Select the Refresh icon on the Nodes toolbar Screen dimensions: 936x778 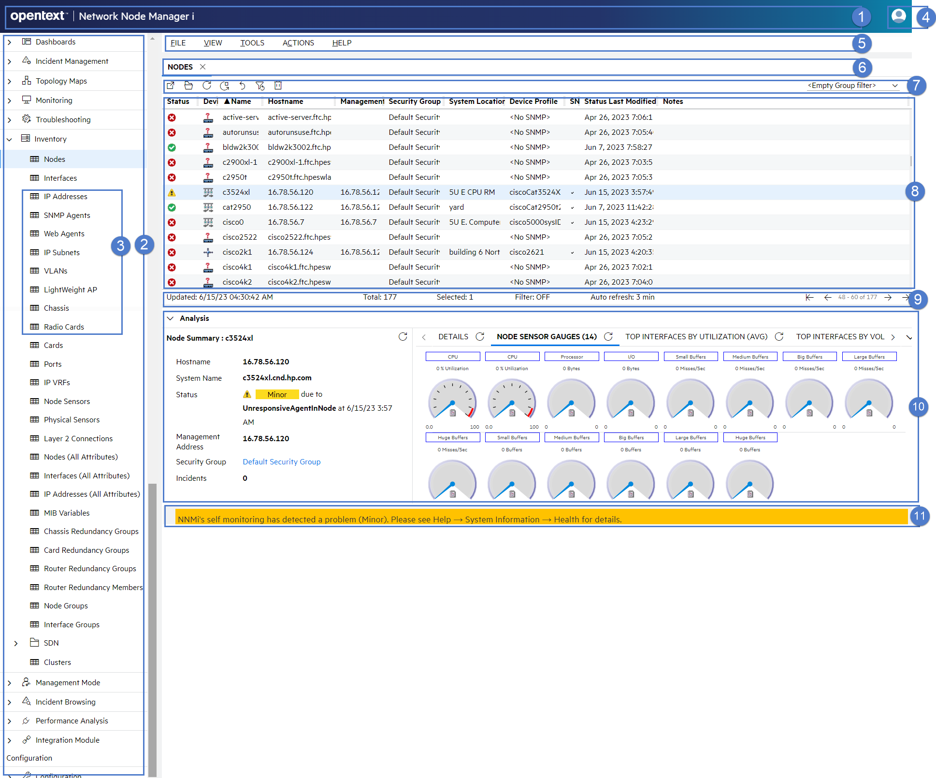click(x=207, y=86)
